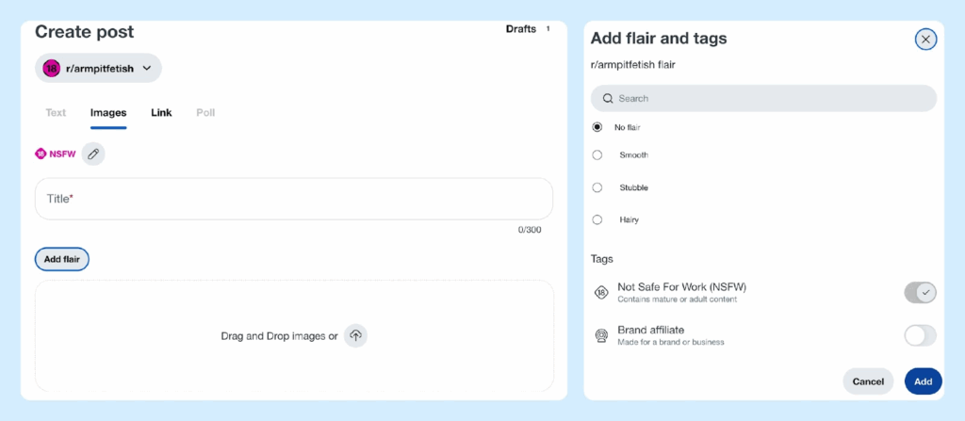Click the pencil edit icon beside NSFW
This screenshot has width=965, height=421.
coord(92,154)
